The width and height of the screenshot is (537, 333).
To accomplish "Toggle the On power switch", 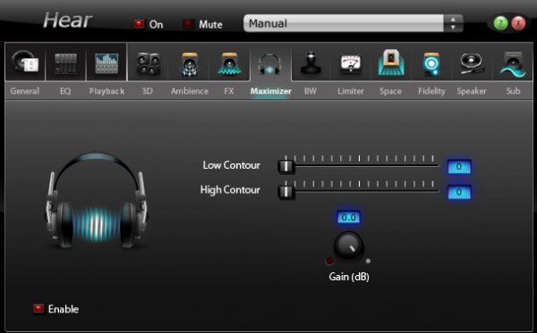I will 139,24.
